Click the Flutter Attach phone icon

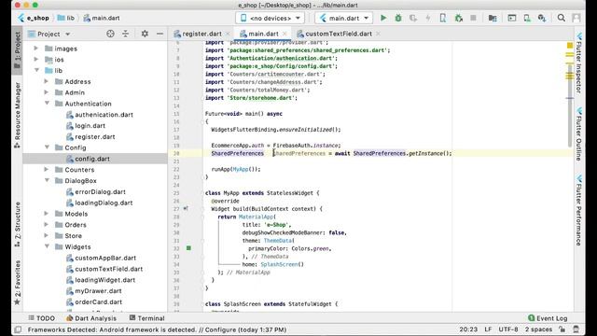(443, 18)
